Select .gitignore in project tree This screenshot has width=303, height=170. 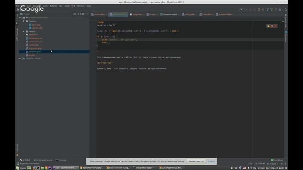(33, 35)
